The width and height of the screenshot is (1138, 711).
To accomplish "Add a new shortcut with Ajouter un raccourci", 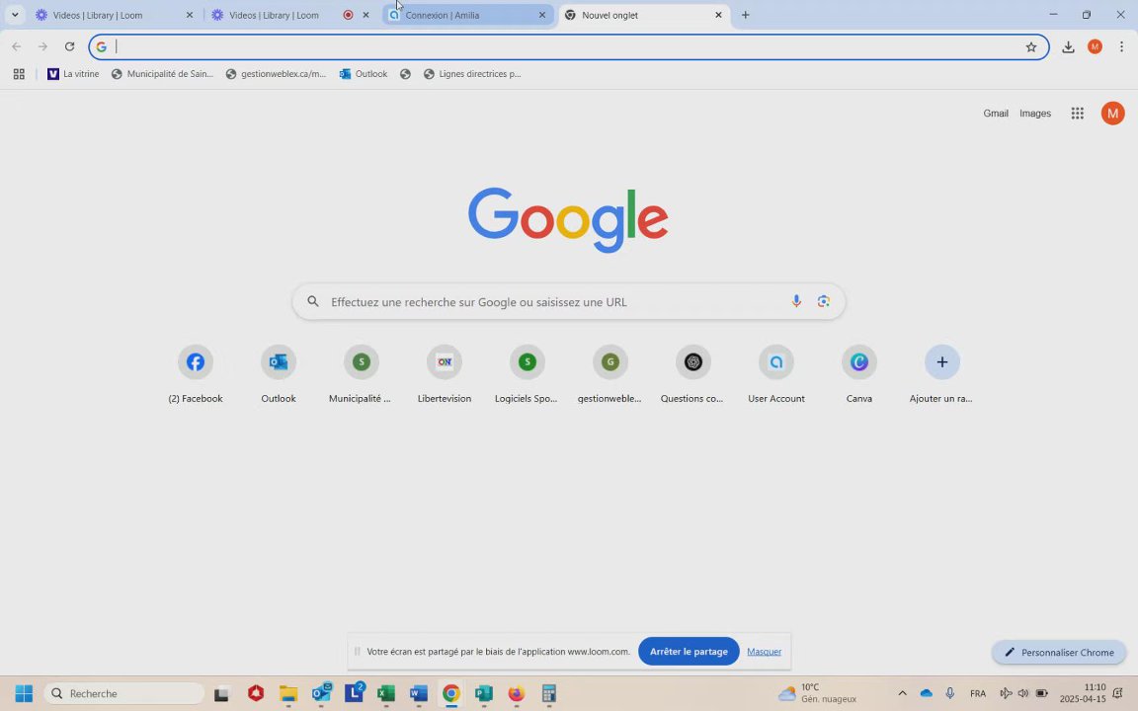I will tap(941, 375).
